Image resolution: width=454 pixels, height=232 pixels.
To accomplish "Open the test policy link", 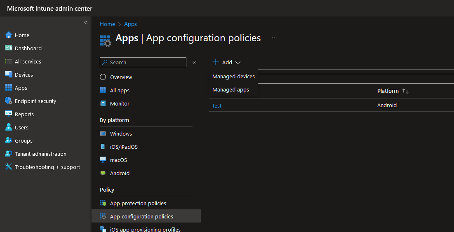I will [x=217, y=105].
